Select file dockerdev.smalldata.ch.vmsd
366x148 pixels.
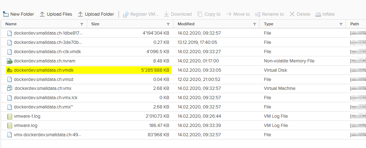pyautogui.click(x=44, y=80)
